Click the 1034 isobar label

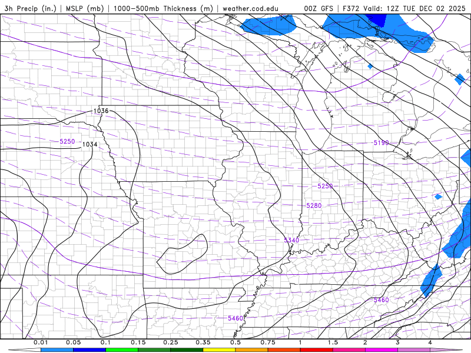(90, 144)
